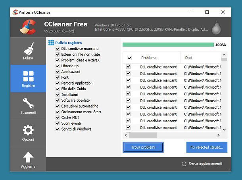
Task: Toggle Ordinamento menu Start checkbox
Action: coord(58,112)
